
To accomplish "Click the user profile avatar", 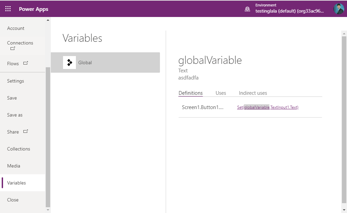I will click(339, 8).
